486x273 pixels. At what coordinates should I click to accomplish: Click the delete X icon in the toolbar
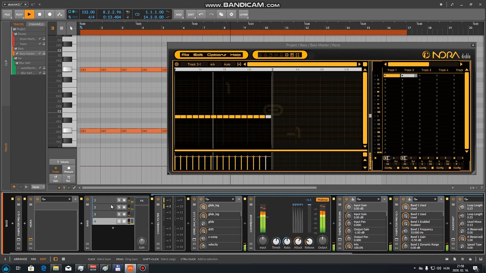pos(231,14)
